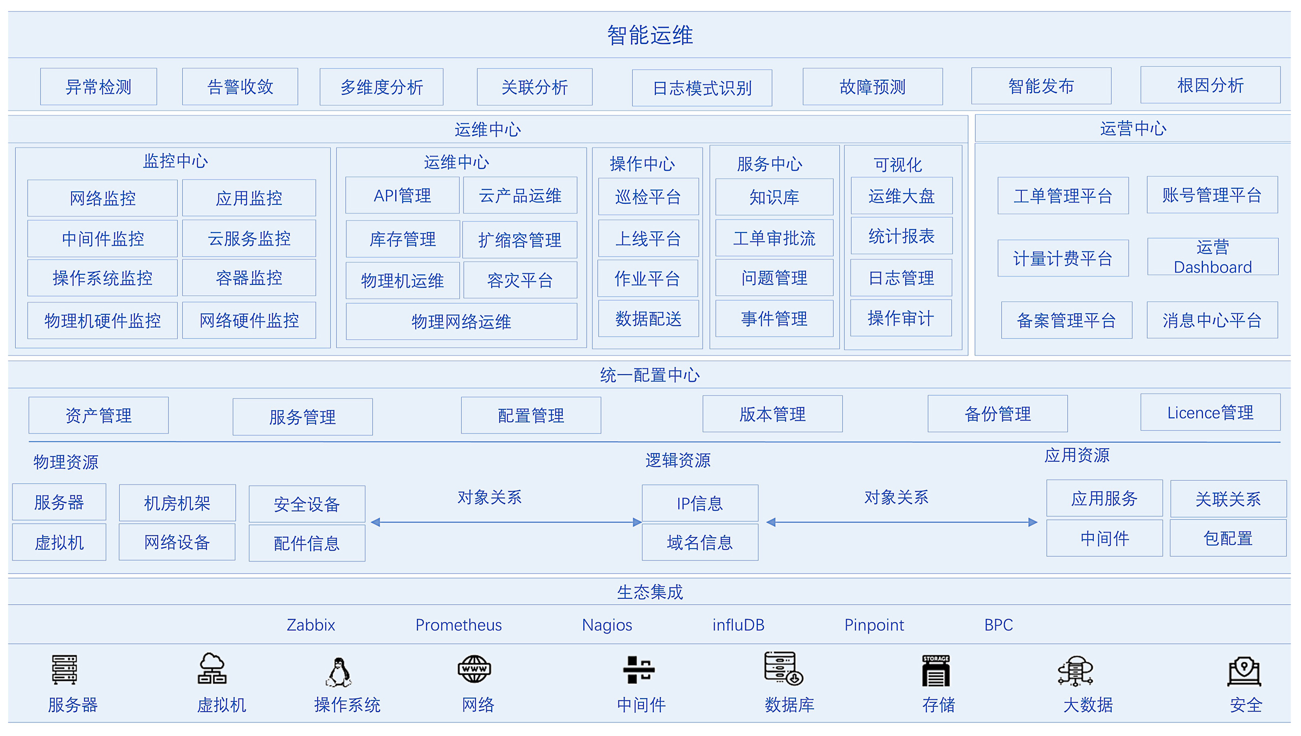The image size is (1301, 736).
Task: Click the database icon
Action: click(x=783, y=669)
